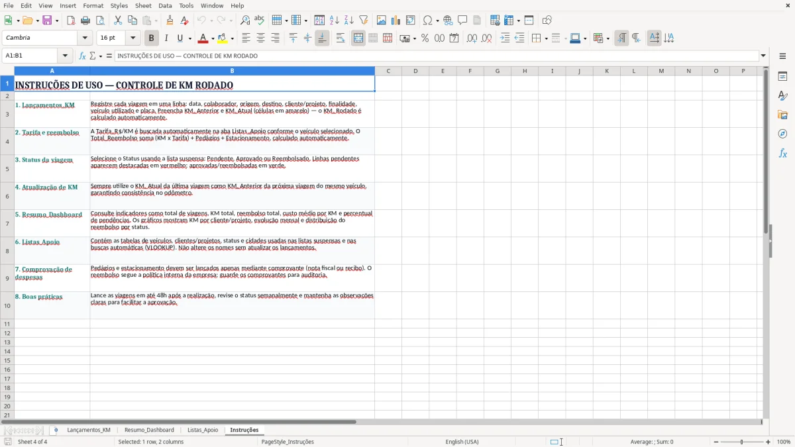Open the Font Name dropdown

[86, 38]
